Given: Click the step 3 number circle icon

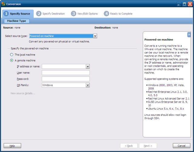Looking at the screenshot, I should point(74,14).
